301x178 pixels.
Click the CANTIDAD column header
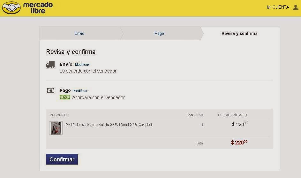click(194, 115)
